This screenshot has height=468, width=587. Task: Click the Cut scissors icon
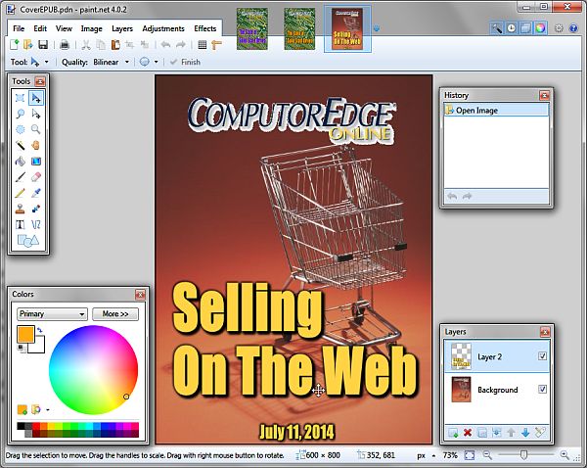click(86, 45)
